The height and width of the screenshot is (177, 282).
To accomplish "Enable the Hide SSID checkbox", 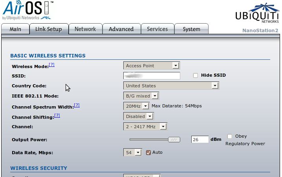I will tap(196, 76).
